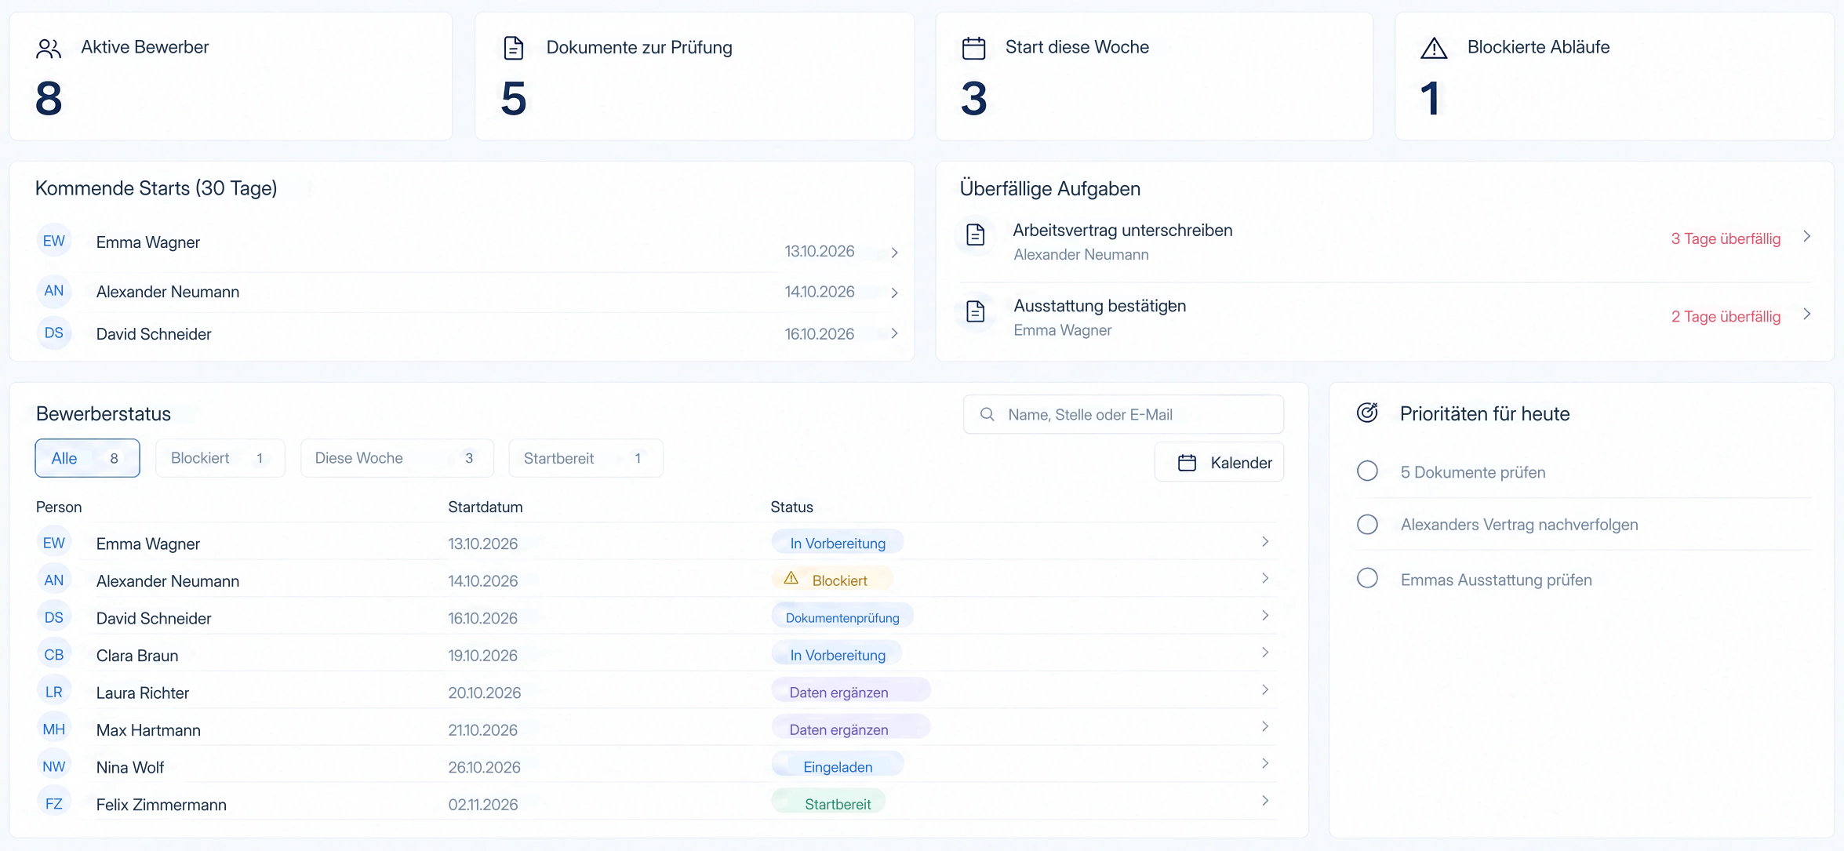Click the Start diese Woche calendar icon

click(x=973, y=48)
